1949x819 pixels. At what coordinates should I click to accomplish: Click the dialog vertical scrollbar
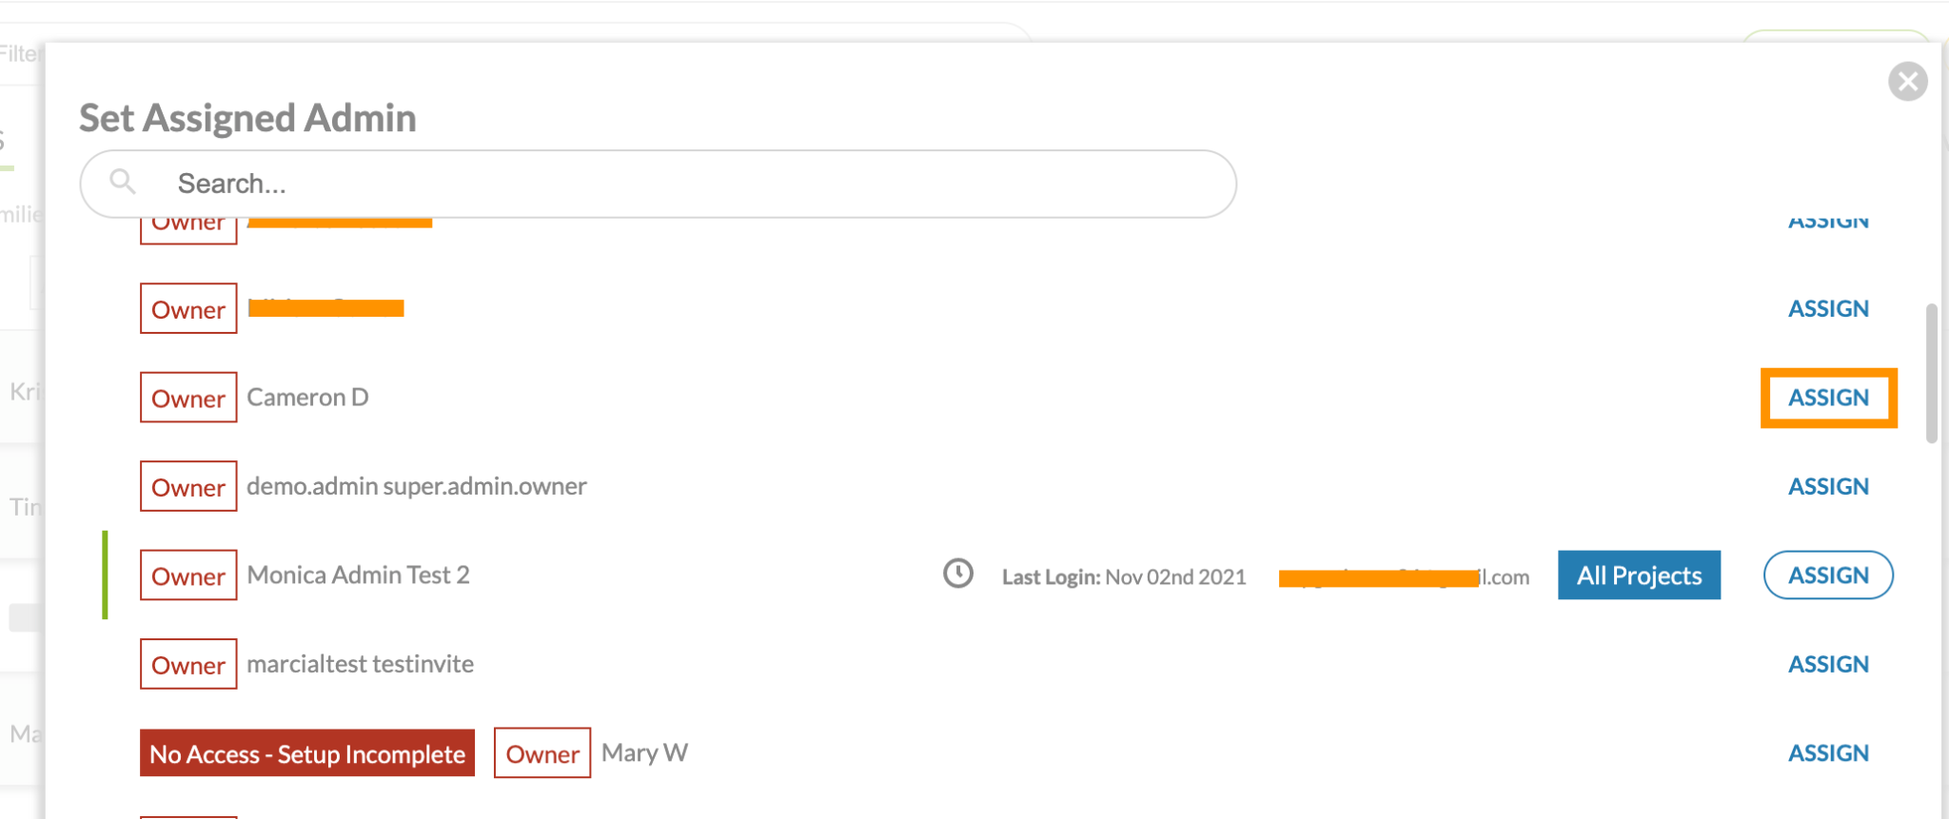pyautogui.click(x=1931, y=374)
